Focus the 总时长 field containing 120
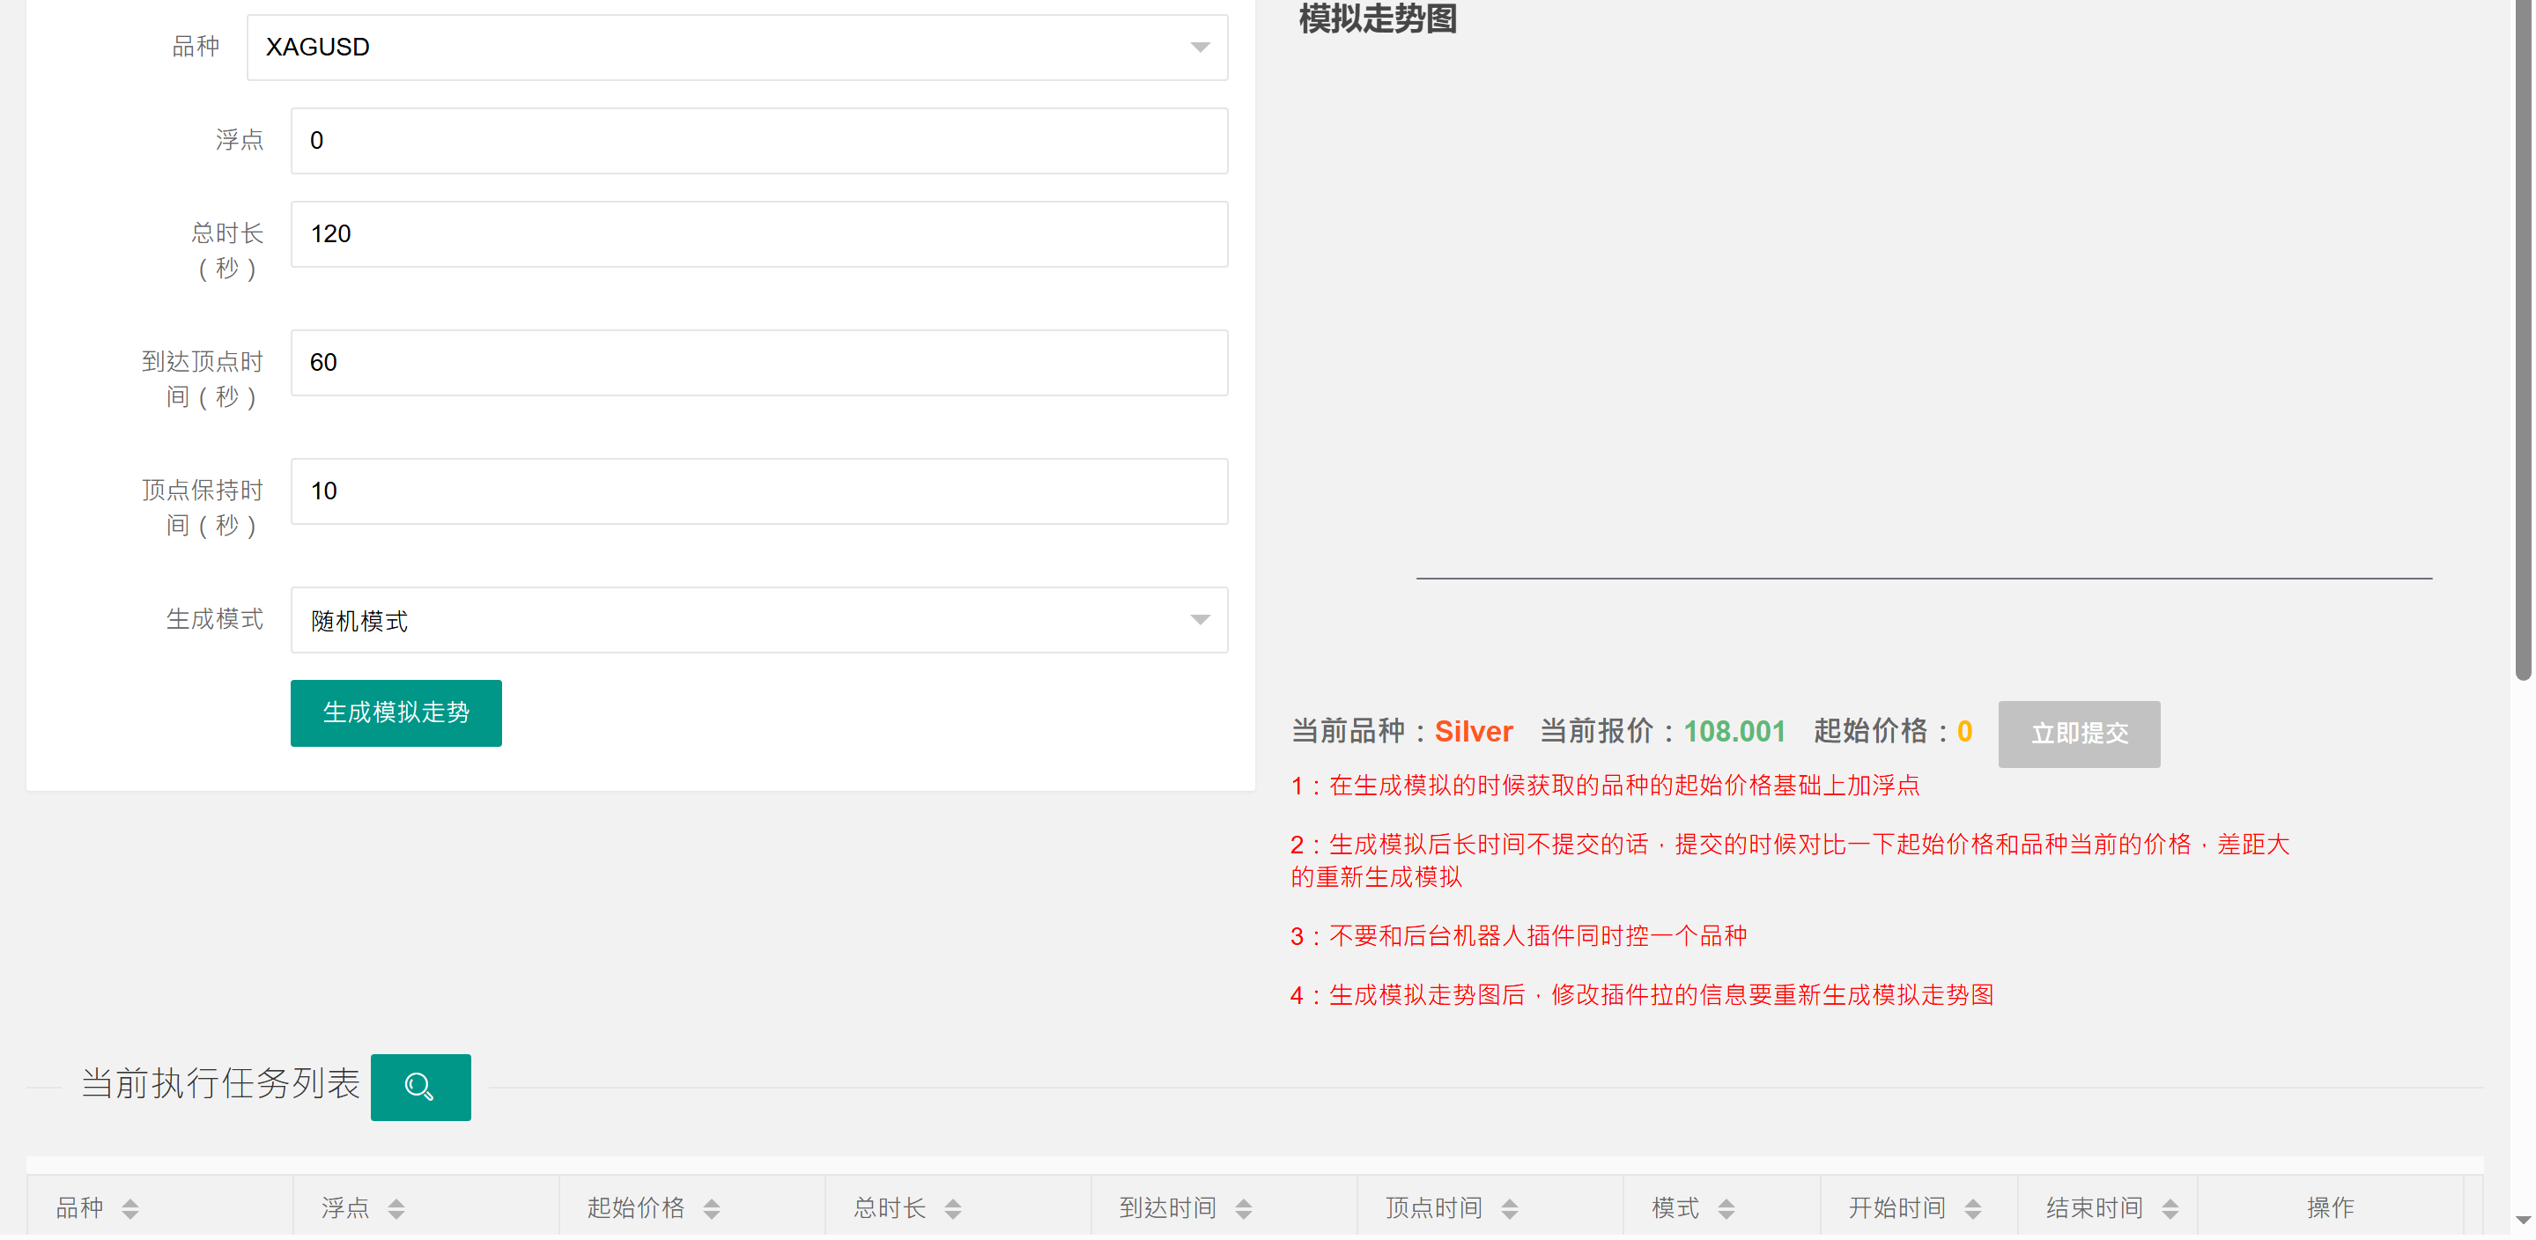Screen dimensions: 2536x1240 click(758, 234)
